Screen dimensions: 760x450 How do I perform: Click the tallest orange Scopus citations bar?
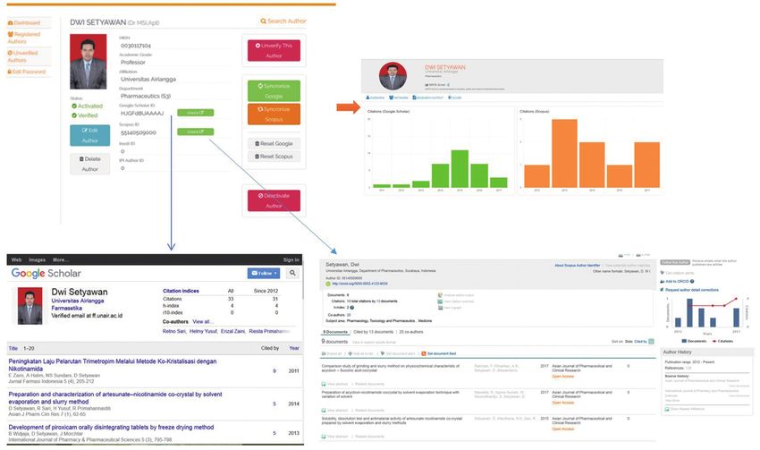point(564,153)
